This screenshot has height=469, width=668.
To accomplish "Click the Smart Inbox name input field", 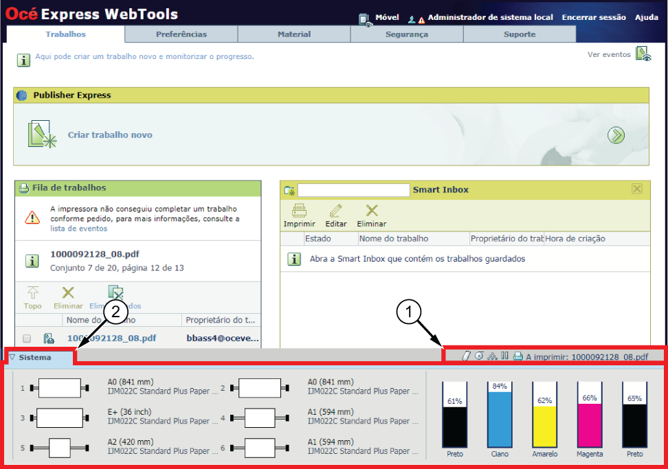I will (x=354, y=190).
